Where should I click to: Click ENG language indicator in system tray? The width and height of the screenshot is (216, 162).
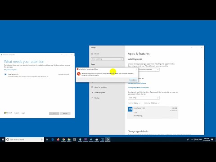click(201, 139)
